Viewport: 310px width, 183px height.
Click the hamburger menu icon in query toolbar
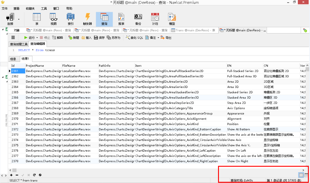click(x=13, y=38)
